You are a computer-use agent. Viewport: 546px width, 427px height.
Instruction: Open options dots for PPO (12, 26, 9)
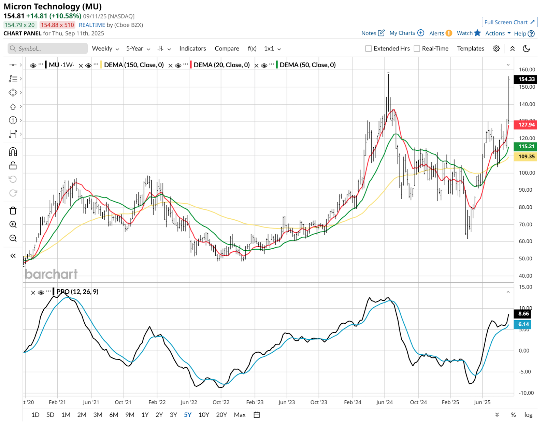tap(48, 291)
